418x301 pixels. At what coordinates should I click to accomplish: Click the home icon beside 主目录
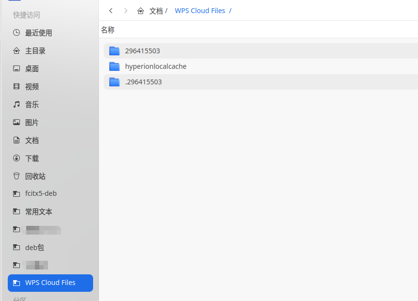tap(16, 50)
